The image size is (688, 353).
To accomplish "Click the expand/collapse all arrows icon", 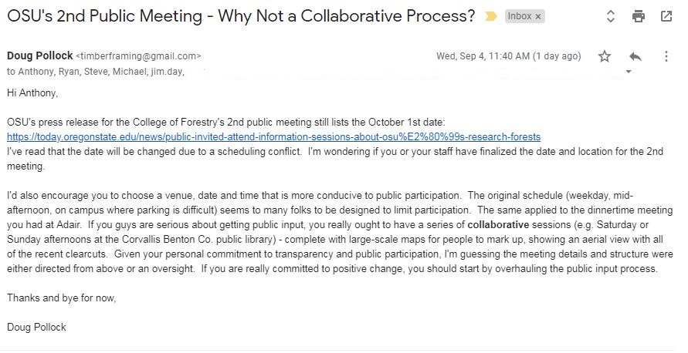I will pyautogui.click(x=610, y=17).
